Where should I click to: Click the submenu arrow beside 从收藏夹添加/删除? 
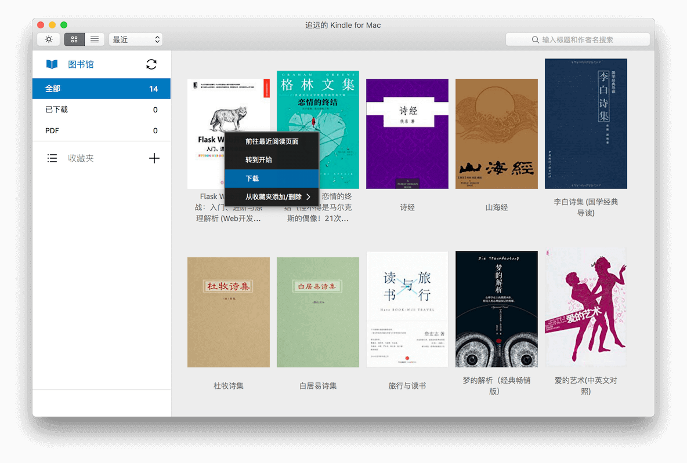coord(309,197)
